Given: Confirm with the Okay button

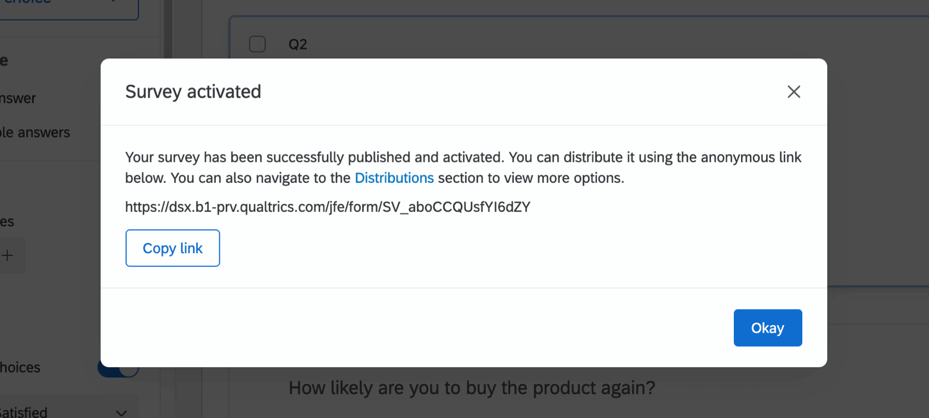Looking at the screenshot, I should (767, 327).
